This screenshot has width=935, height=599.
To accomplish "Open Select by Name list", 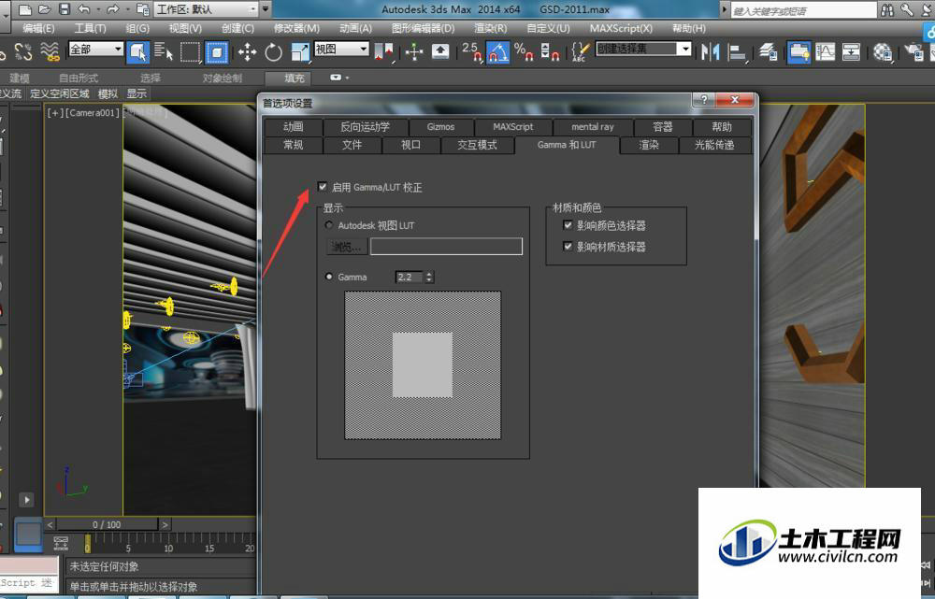I will coord(164,51).
